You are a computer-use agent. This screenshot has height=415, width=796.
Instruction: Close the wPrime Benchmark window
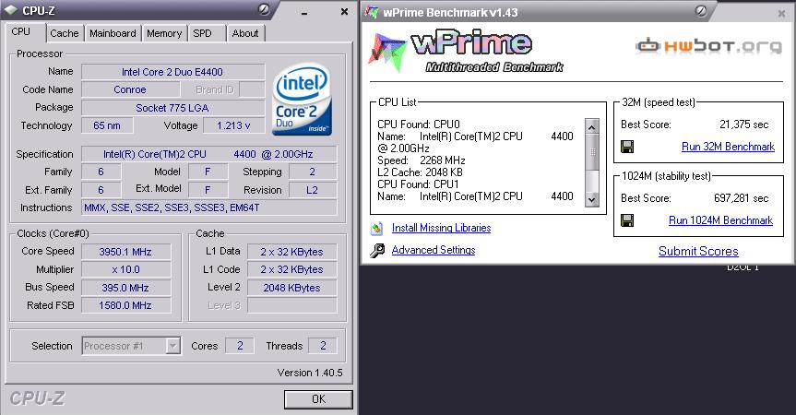[x=782, y=14]
